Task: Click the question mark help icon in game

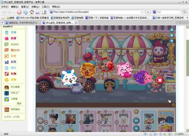Action: (x=172, y=41)
